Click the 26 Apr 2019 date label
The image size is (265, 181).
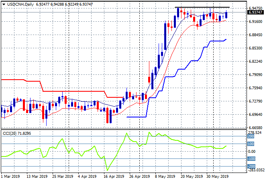coord(139,177)
